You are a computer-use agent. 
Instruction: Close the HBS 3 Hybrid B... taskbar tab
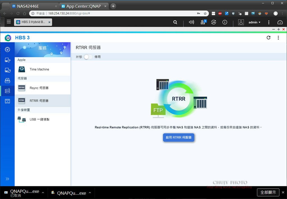coord(49,22)
